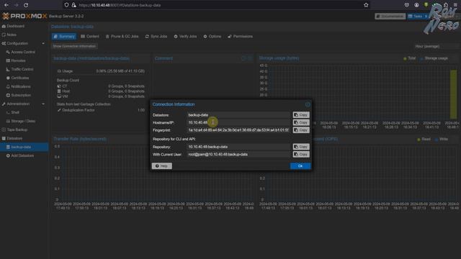Image resolution: width=461 pixels, height=259 pixels.
Task: Collapse the Configuration section arrow
Action: coord(43,43)
